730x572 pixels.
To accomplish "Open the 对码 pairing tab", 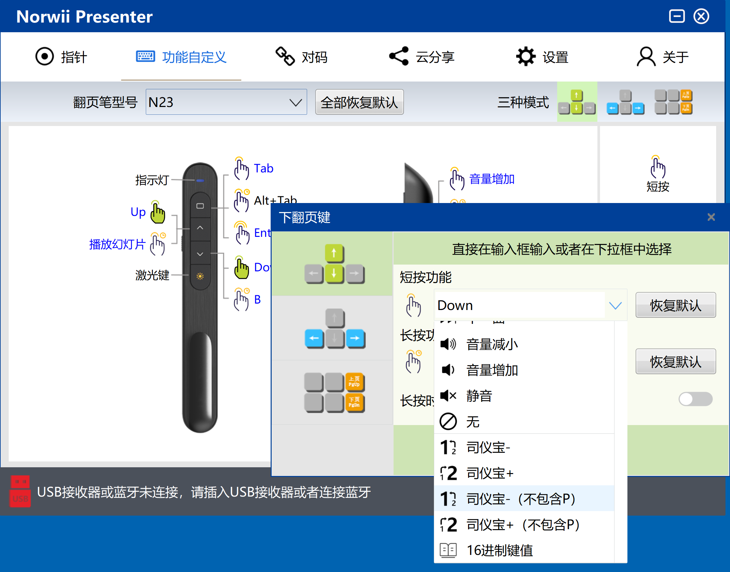I will 301,57.
